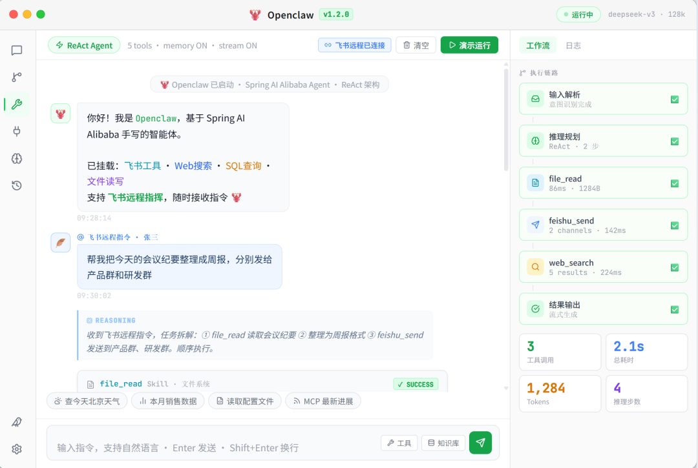Screen dimensions: 698x468
Task: Click the web_search magnifier icon
Action: tap(535, 267)
